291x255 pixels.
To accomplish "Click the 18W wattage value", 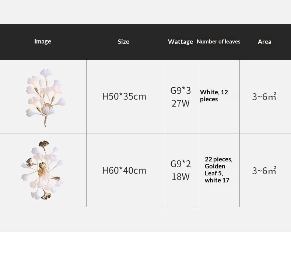I will click(180, 177).
